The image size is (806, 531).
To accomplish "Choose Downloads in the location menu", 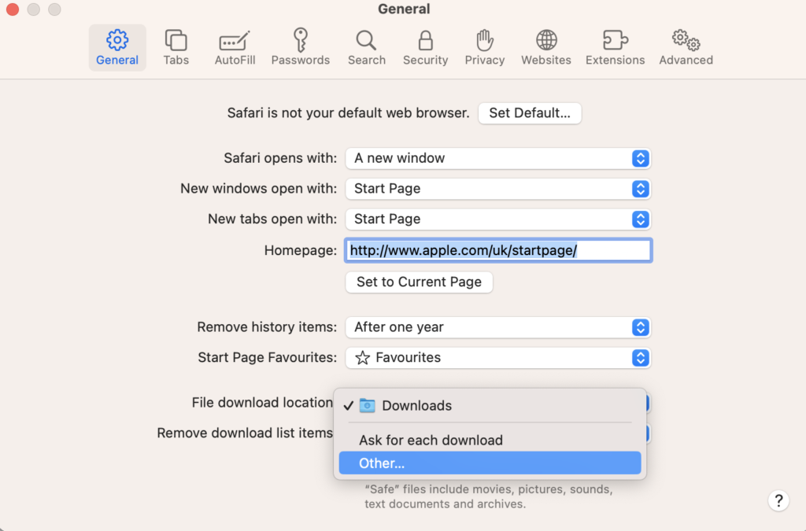I will [x=490, y=405].
